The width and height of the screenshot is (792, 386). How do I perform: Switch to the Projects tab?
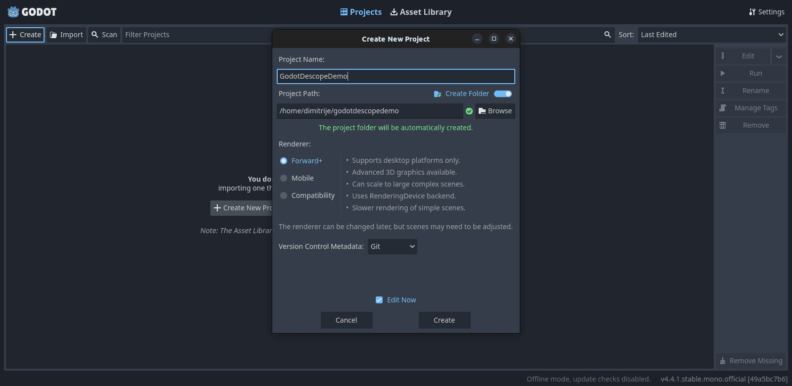361,12
